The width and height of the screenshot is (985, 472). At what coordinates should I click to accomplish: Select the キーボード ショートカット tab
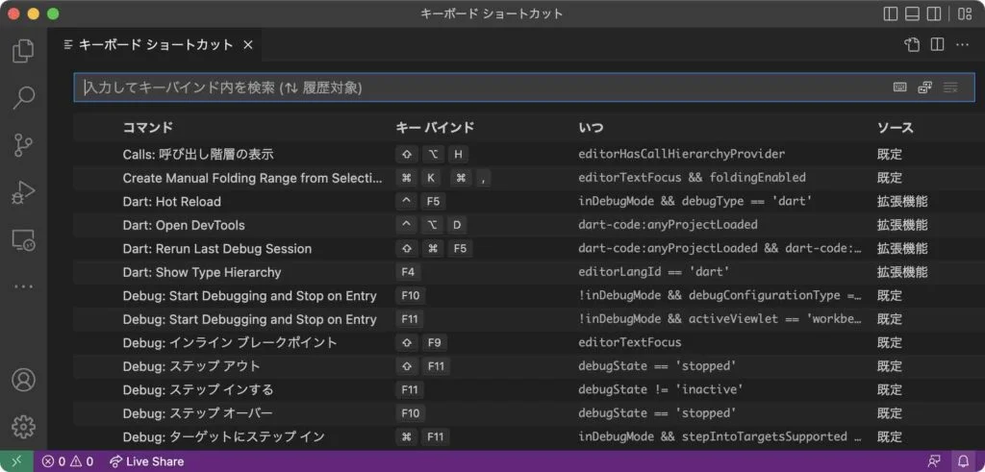[154, 45]
